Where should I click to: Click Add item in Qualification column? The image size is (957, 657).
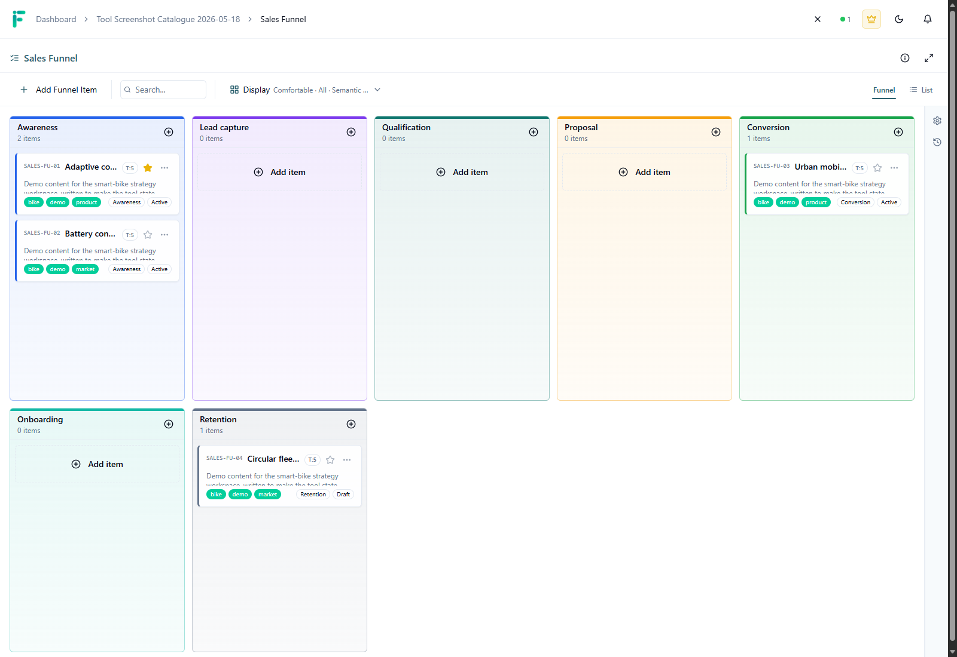[462, 172]
